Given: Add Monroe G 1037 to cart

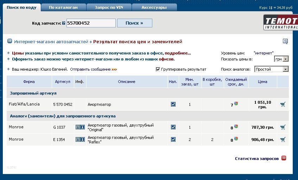Looking at the screenshot, I should [283, 127].
